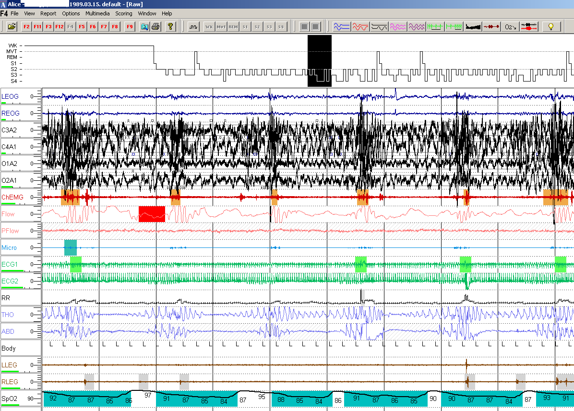Click the SpO2 value 95 segment
This screenshot has height=411, width=574.
pos(262,397)
